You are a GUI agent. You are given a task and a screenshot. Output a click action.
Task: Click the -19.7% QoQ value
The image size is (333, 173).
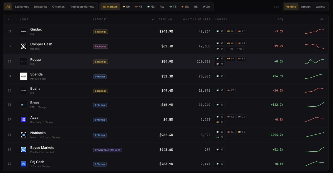point(278,46)
